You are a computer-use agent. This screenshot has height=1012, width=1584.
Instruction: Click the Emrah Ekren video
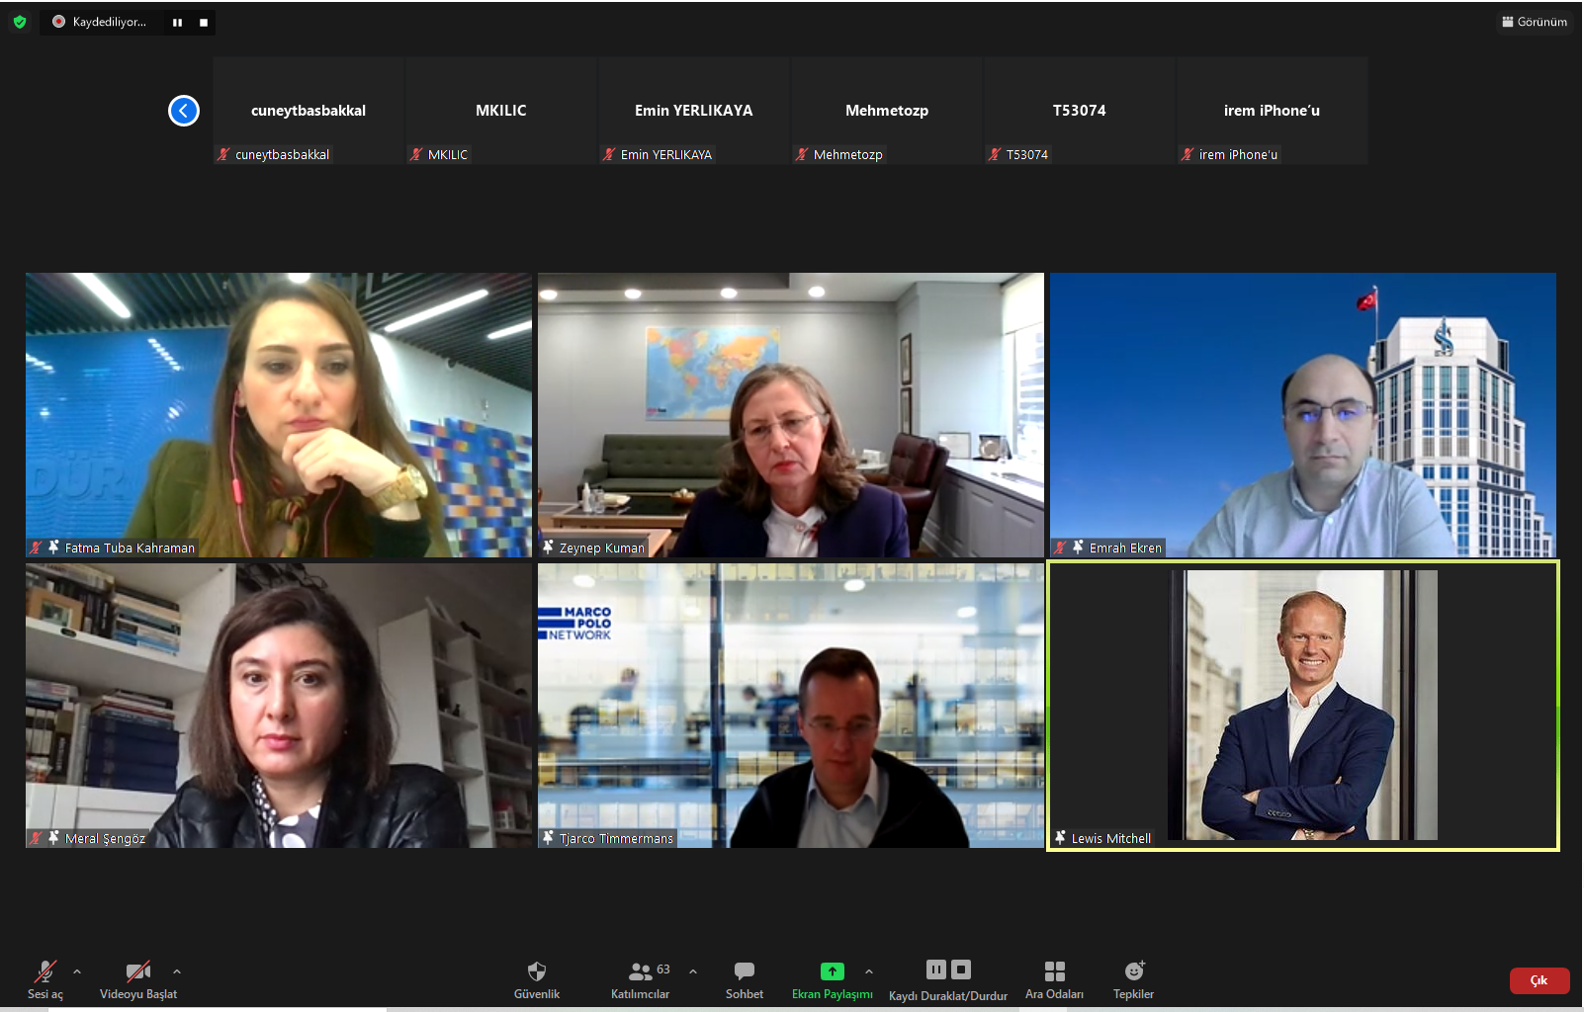[x=1303, y=415]
